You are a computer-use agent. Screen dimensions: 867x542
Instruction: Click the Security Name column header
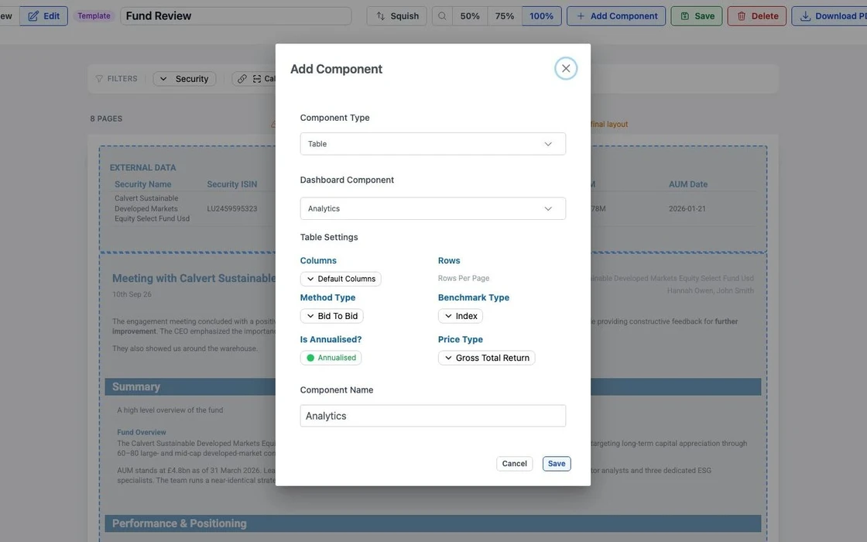(x=142, y=184)
